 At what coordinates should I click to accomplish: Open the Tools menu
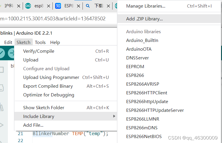tap(40, 43)
